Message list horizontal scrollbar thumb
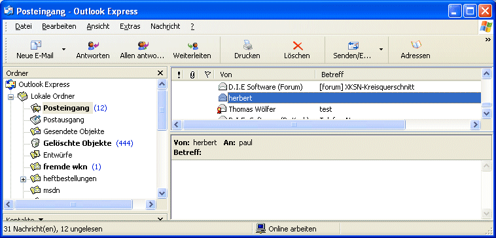 pyautogui.click(x=294, y=124)
